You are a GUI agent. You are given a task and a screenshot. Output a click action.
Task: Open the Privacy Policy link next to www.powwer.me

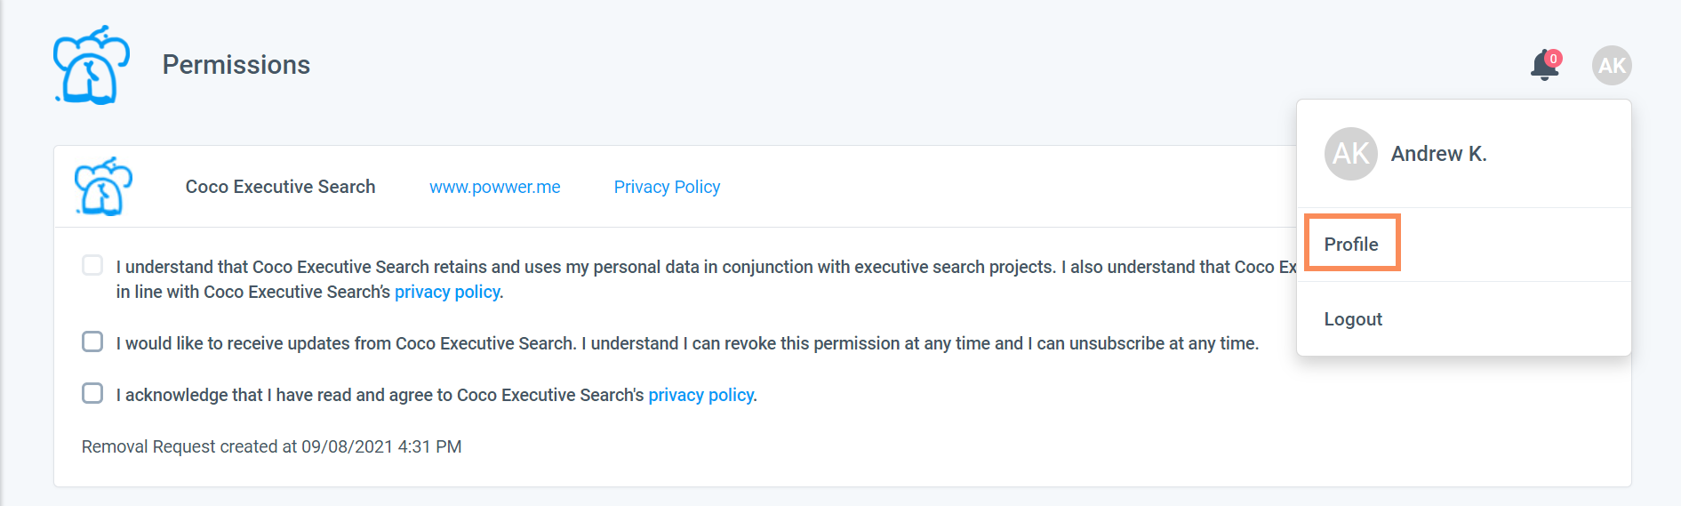(667, 187)
